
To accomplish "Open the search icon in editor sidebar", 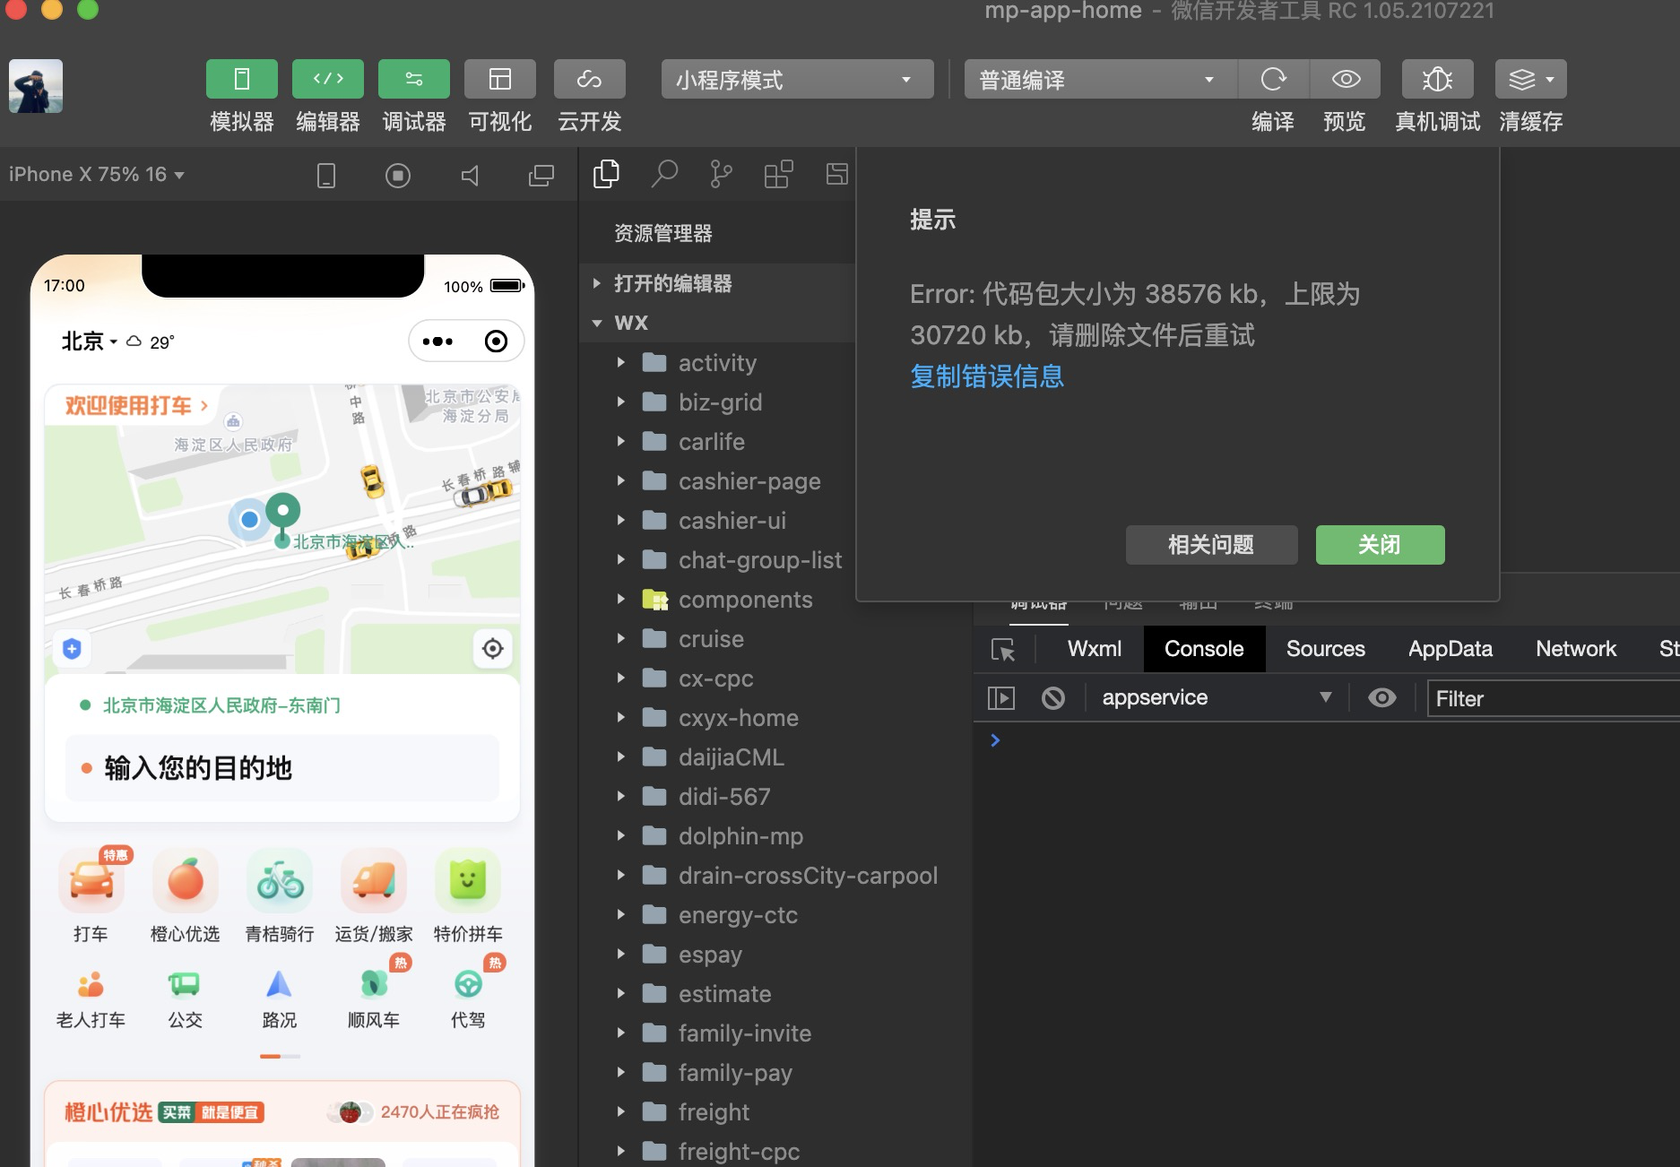I will point(664,174).
